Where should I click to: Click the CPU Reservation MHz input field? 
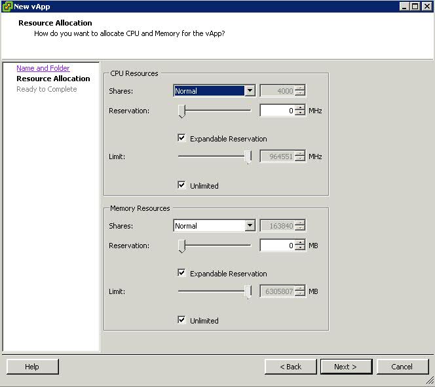click(x=277, y=111)
